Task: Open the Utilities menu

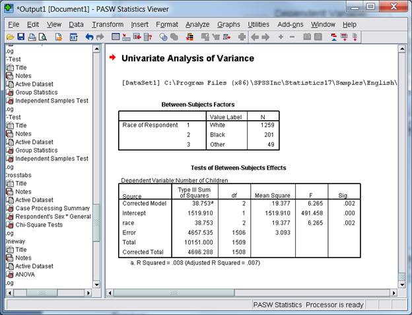Action: [x=259, y=24]
